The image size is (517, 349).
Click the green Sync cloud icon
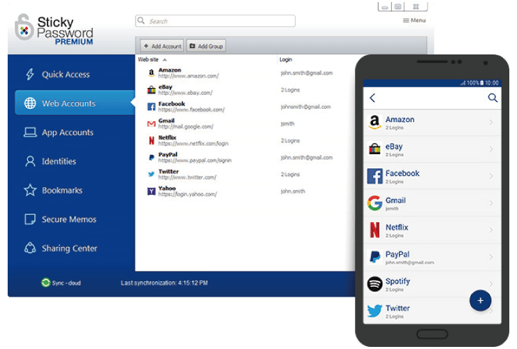pos(45,283)
